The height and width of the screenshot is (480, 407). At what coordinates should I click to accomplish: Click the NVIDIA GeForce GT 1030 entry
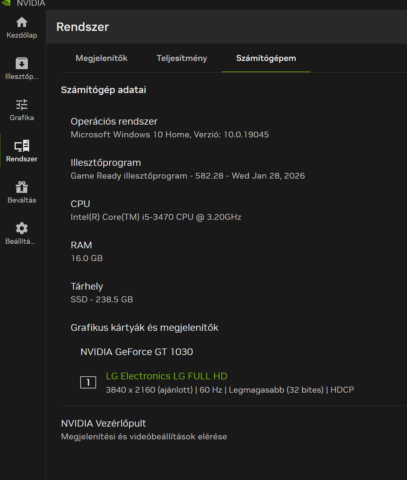pyautogui.click(x=137, y=352)
